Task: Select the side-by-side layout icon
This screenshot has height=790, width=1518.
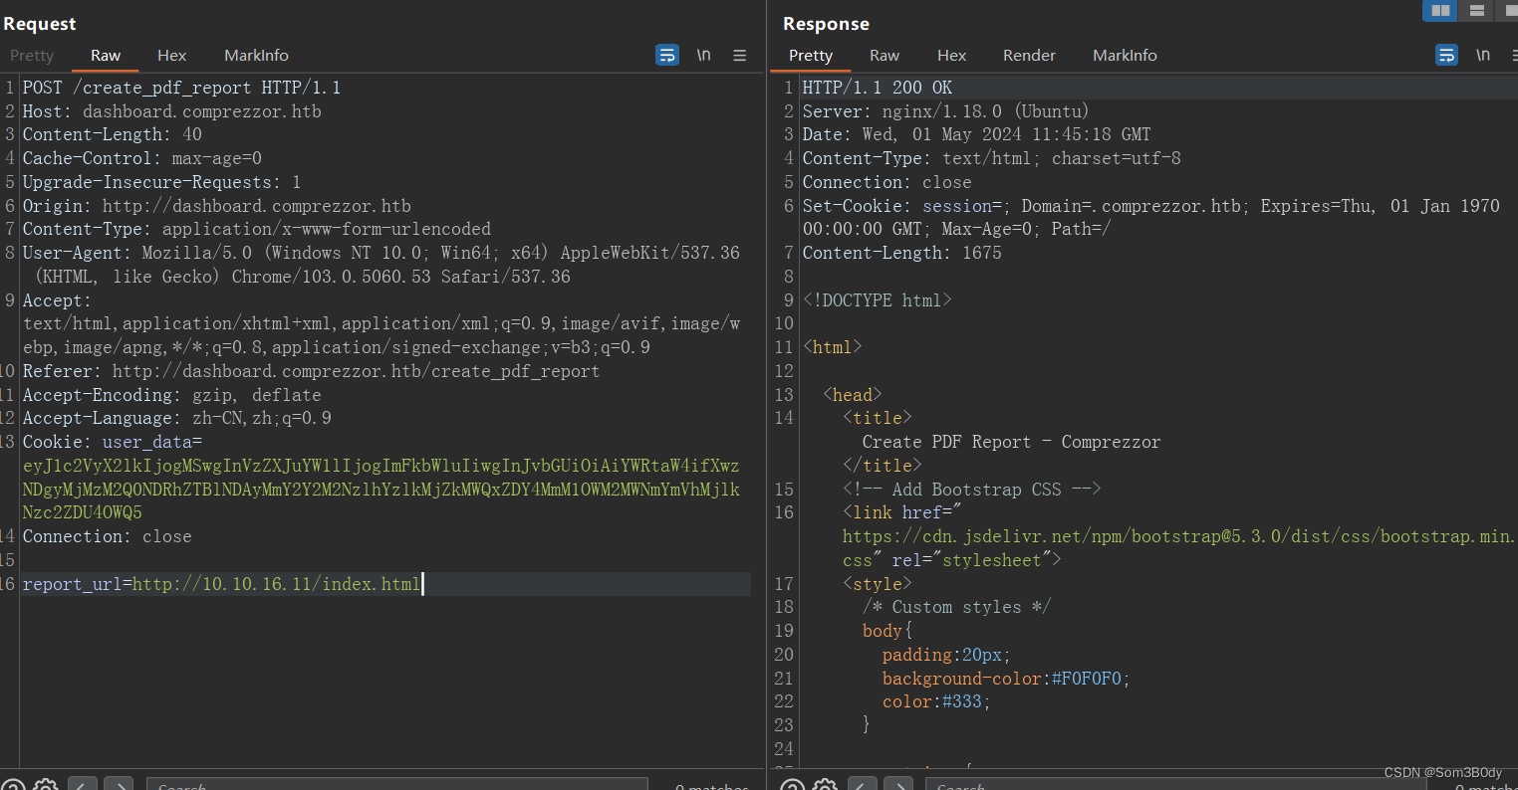Action: coord(1440,10)
